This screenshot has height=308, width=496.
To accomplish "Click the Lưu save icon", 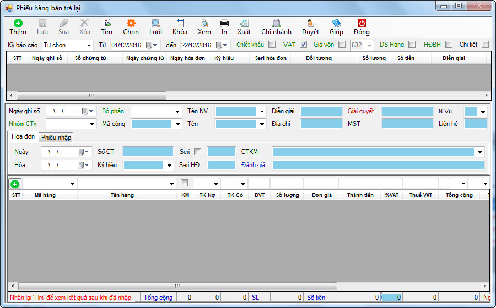I will coord(42,23).
